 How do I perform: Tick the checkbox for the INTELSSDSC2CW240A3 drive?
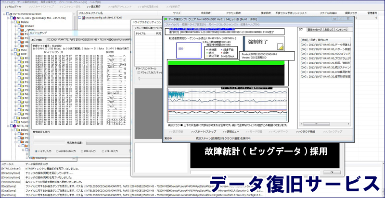[8, 14]
